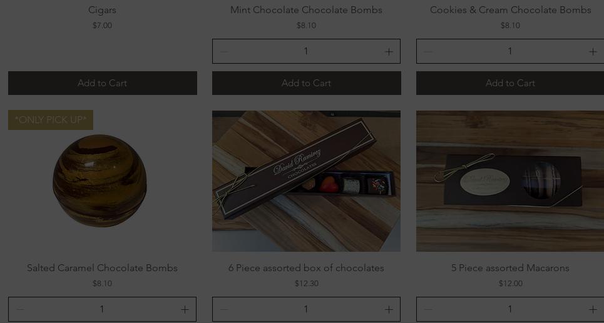Decrease quantity for Mint Chocolate Chocolate Bombs
604x323 pixels.
[x=224, y=51]
